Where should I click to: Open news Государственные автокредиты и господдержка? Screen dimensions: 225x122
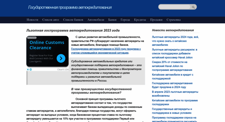pyautogui.click(x=172, y=111)
